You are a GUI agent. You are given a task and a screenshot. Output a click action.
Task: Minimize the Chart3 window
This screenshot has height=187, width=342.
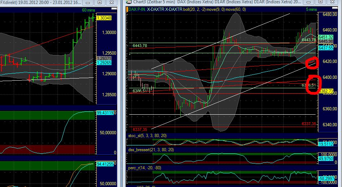(308, 2)
